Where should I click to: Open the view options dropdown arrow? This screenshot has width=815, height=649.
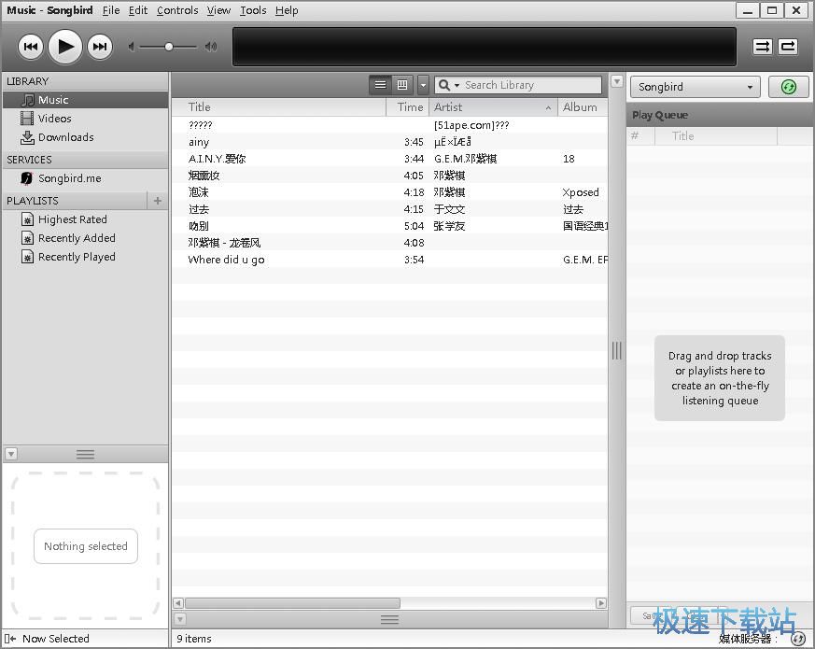click(423, 85)
